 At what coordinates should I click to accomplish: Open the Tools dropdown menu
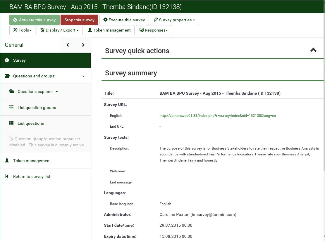point(22,30)
